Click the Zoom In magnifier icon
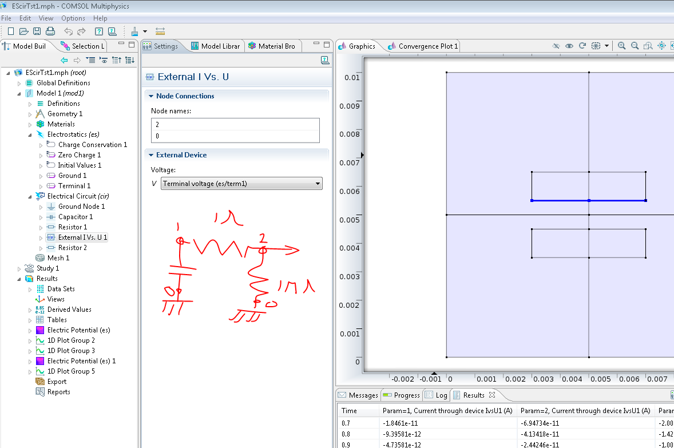 pyautogui.click(x=621, y=46)
